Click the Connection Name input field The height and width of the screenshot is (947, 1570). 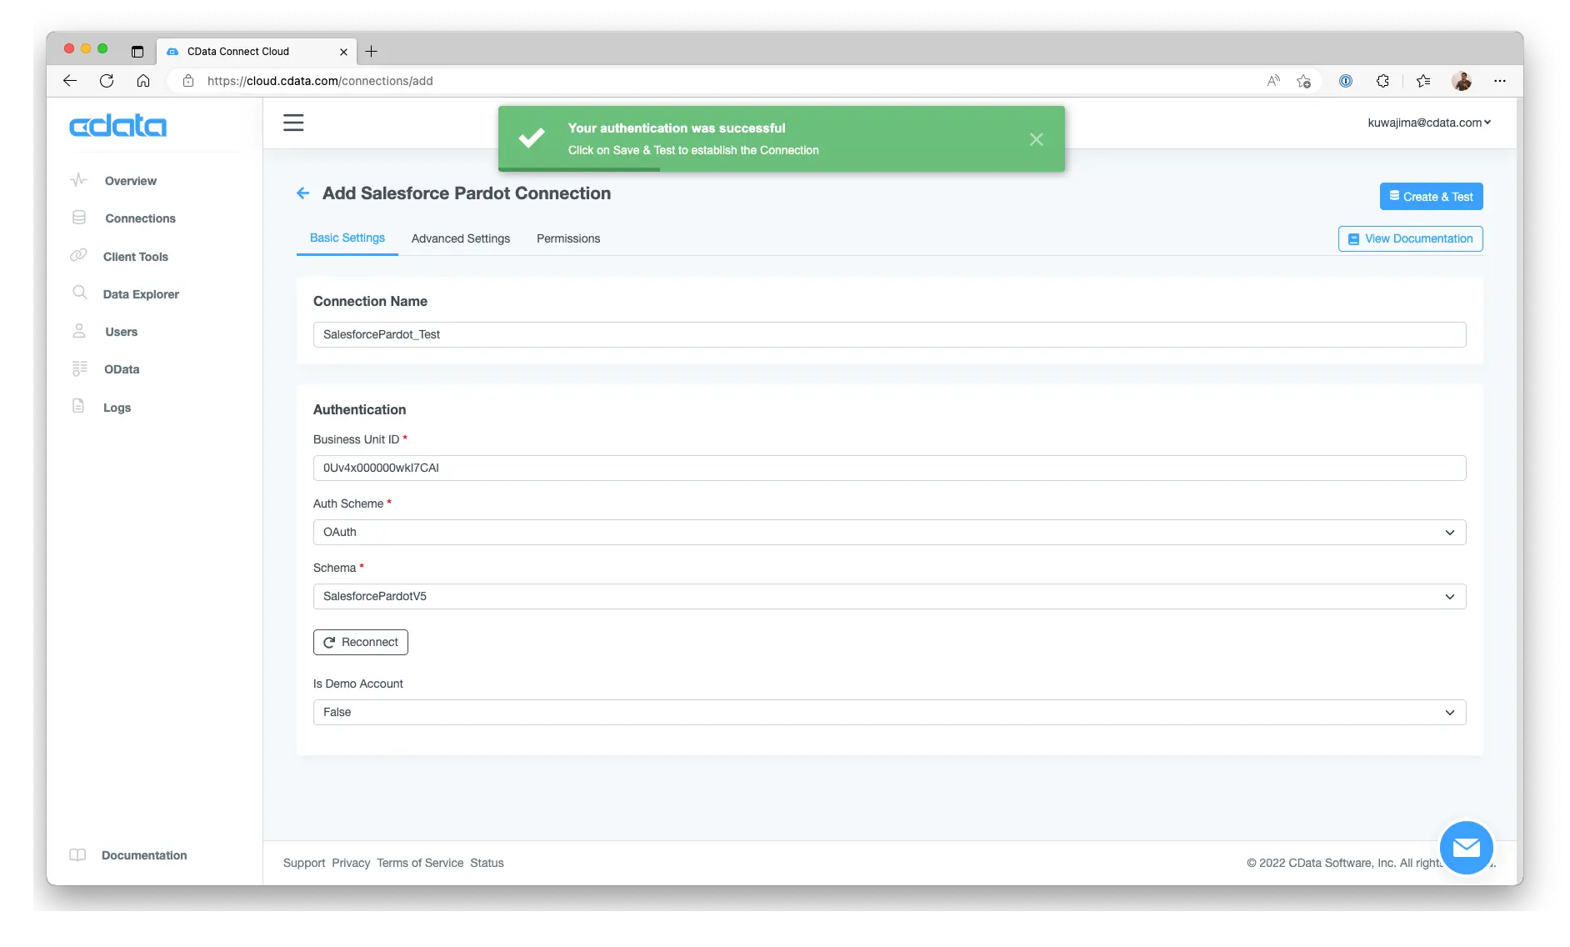pyautogui.click(x=889, y=334)
